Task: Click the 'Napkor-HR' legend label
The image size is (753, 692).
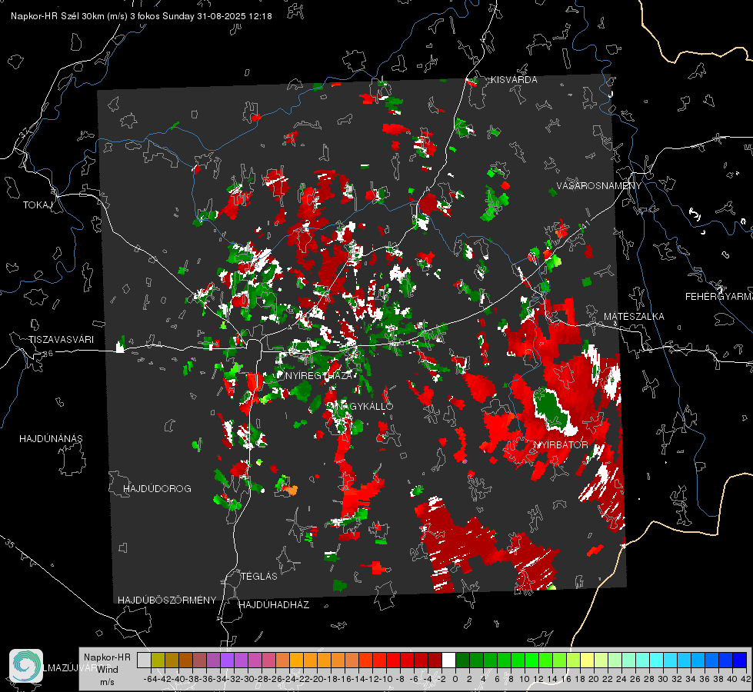Action: click(x=107, y=657)
